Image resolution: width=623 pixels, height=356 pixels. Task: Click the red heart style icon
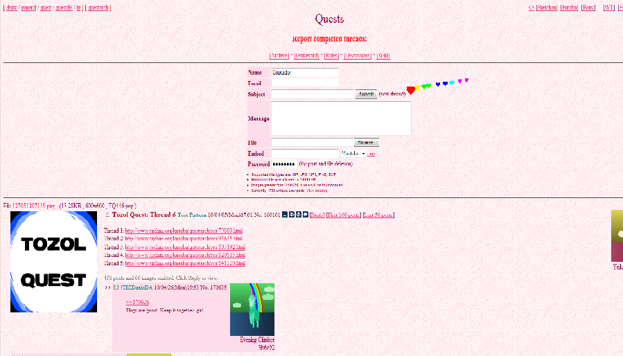(410, 91)
